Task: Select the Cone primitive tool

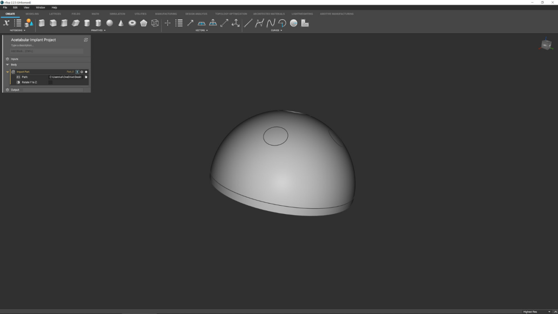Action: [x=121, y=23]
